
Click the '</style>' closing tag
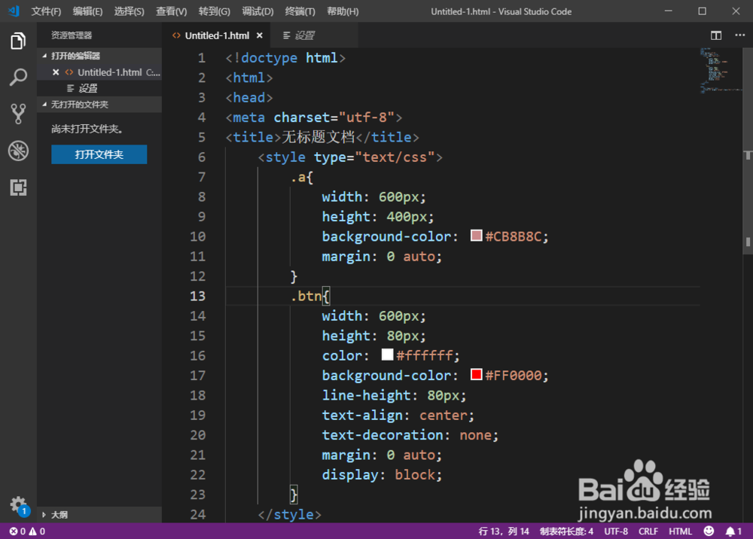[290, 514]
